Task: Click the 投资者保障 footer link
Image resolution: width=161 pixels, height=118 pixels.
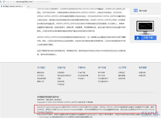Action: [41, 78]
